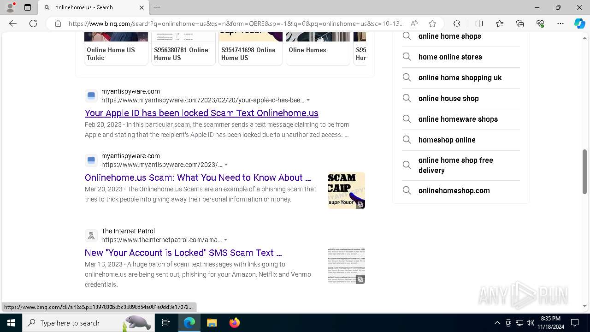Click The Internet Patrol favicon

(91, 236)
